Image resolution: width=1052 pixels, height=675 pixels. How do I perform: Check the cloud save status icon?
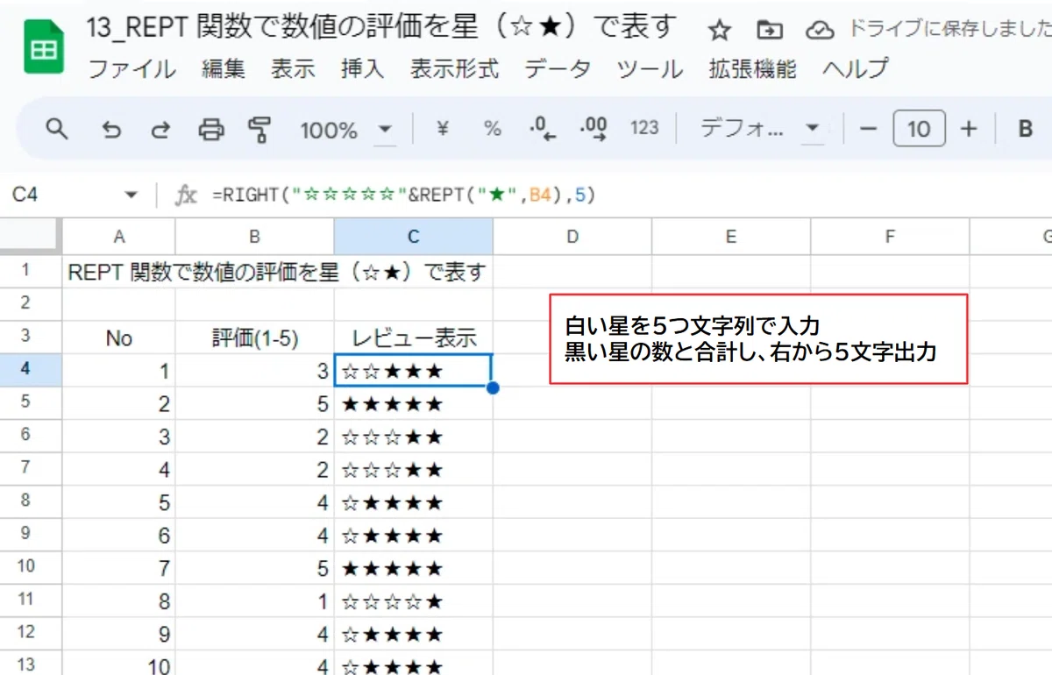click(819, 31)
